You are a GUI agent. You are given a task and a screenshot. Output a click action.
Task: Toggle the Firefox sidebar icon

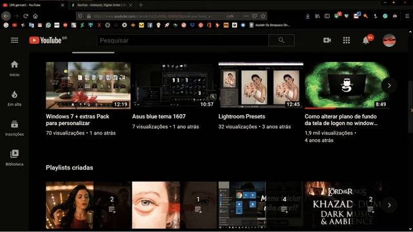pos(327,16)
